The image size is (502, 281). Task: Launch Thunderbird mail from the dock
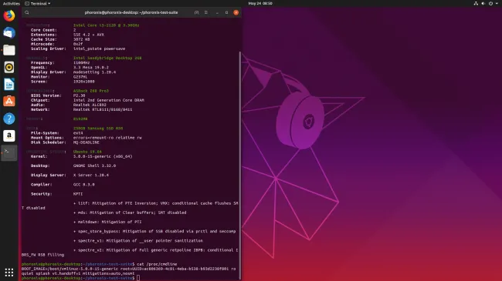9,32
